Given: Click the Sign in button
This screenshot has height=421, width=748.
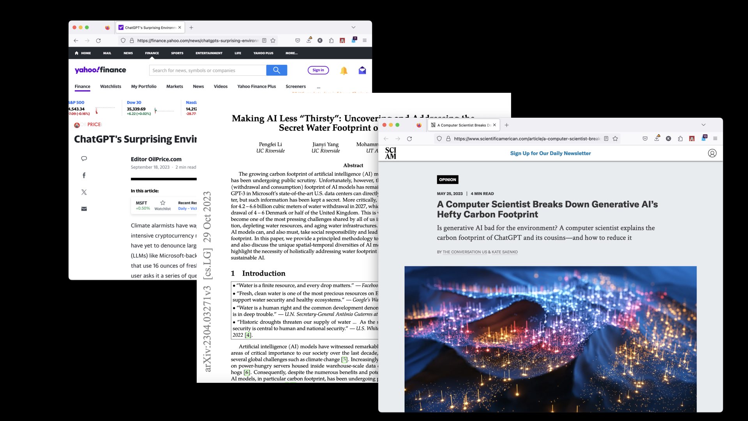Looking at the screenshot, I should click(318, 70).
